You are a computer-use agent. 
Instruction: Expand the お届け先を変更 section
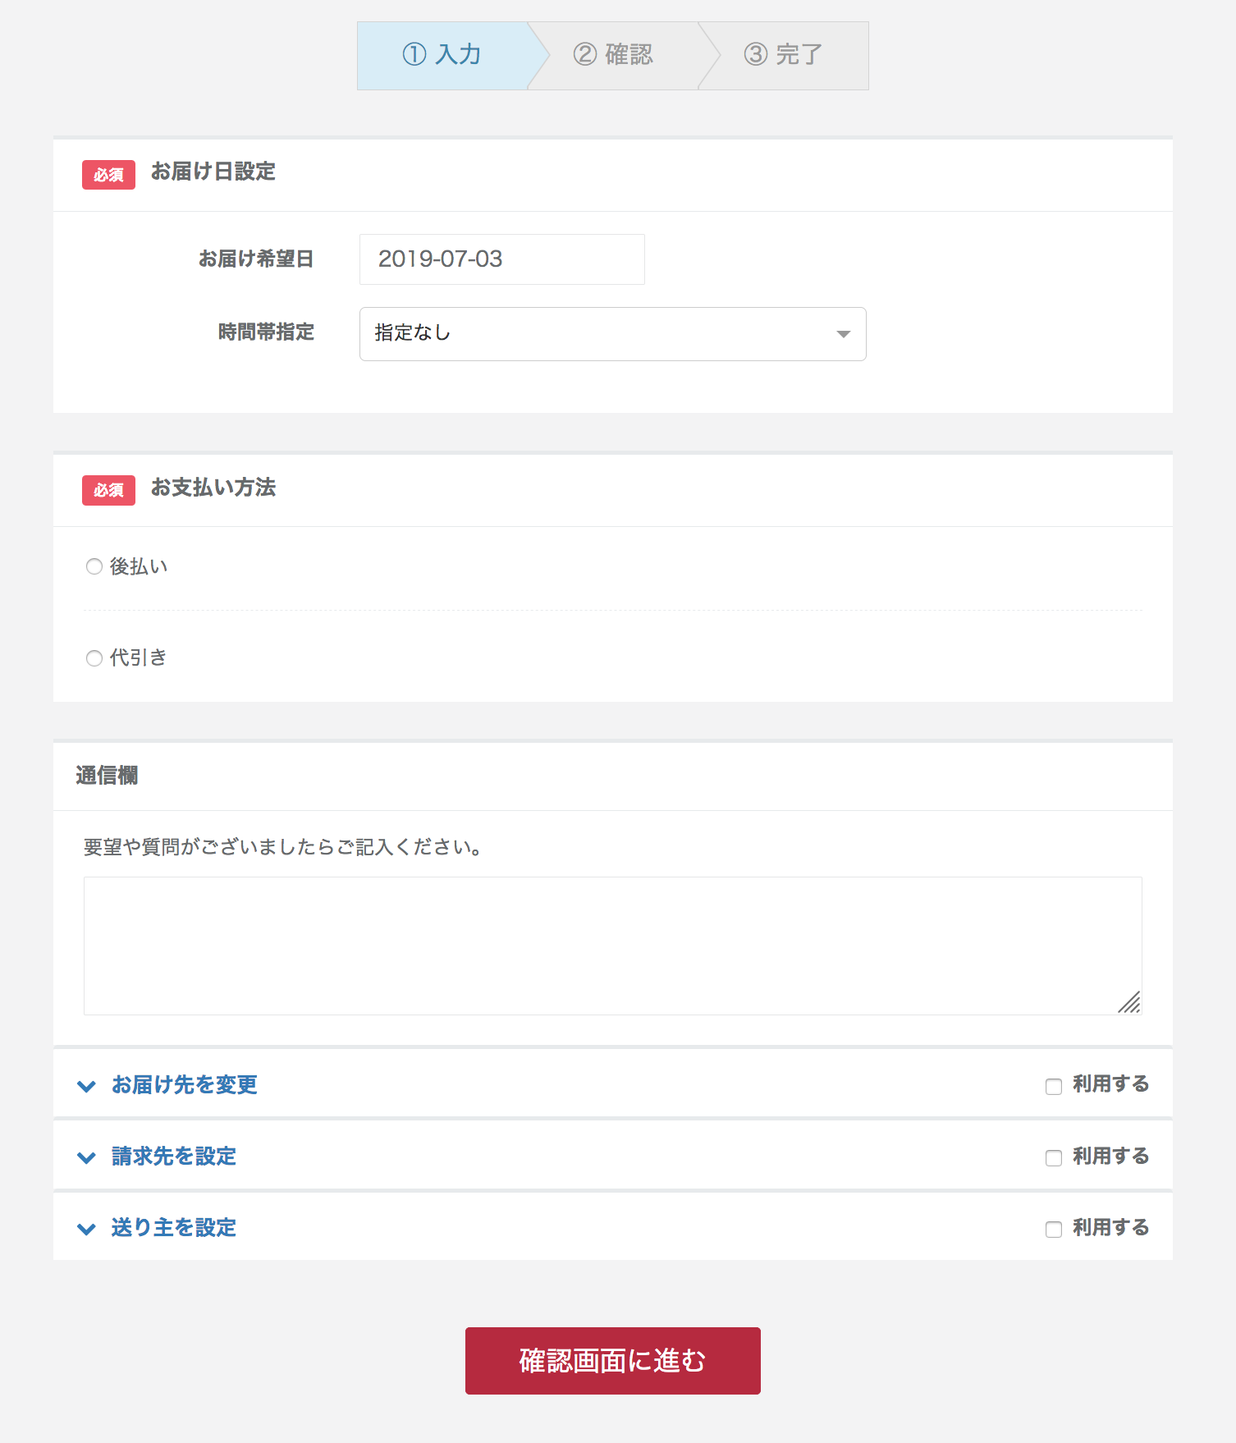coord(185,1085)
